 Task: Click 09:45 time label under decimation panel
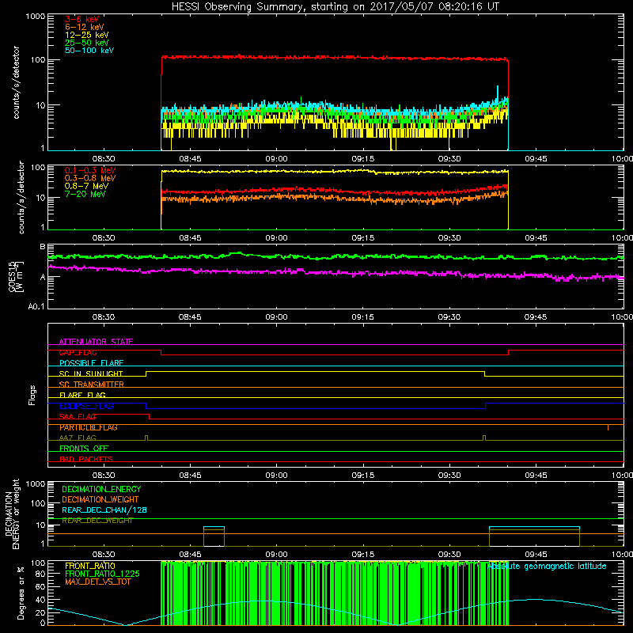pos(536,555)
